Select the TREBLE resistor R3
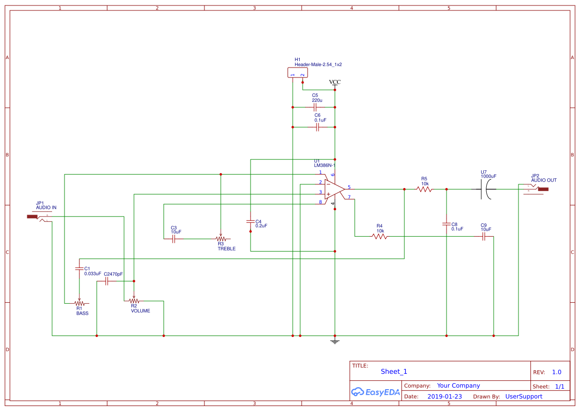The height and width of the screenshot is (411, 580). pyautogui.click(x=221, y=239)
